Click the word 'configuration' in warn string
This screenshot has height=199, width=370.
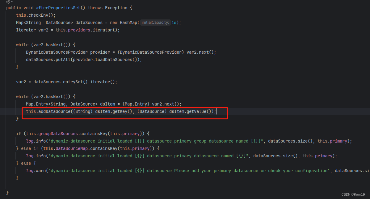312,171
